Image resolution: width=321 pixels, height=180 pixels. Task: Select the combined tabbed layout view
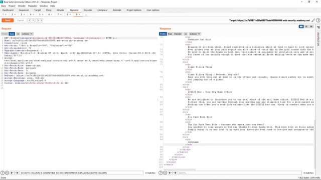[x=311, y=26]
